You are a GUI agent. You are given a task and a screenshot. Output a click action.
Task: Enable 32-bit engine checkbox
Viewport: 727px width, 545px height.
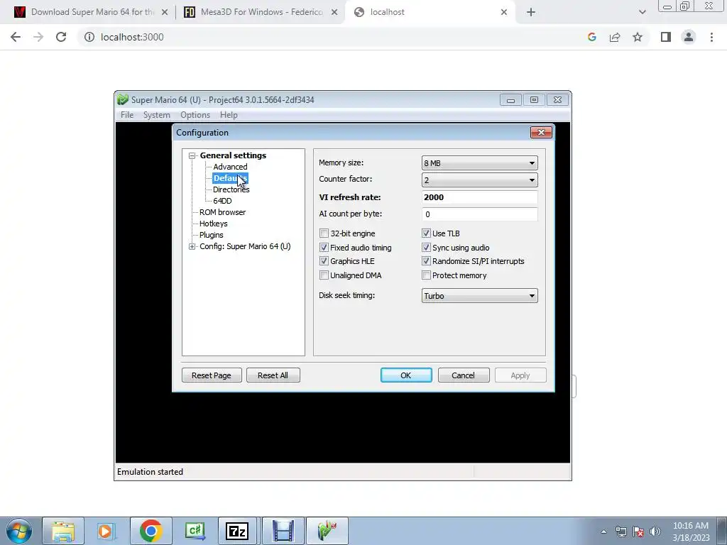point(324,233)
